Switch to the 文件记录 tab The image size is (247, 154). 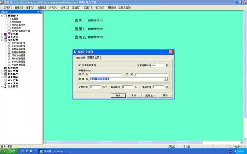[81, 58]
